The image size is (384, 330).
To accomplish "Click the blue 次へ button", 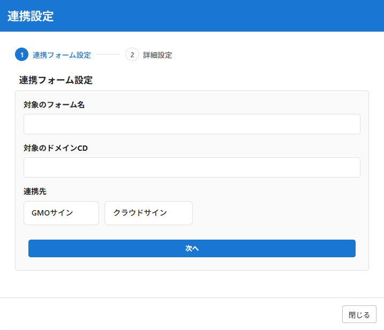I will pos(192,248).
